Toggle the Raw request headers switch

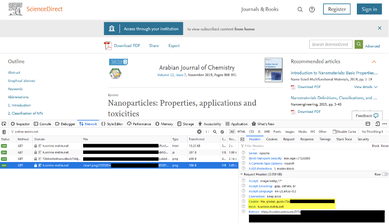pyautogui.click(x=385, y=174)
